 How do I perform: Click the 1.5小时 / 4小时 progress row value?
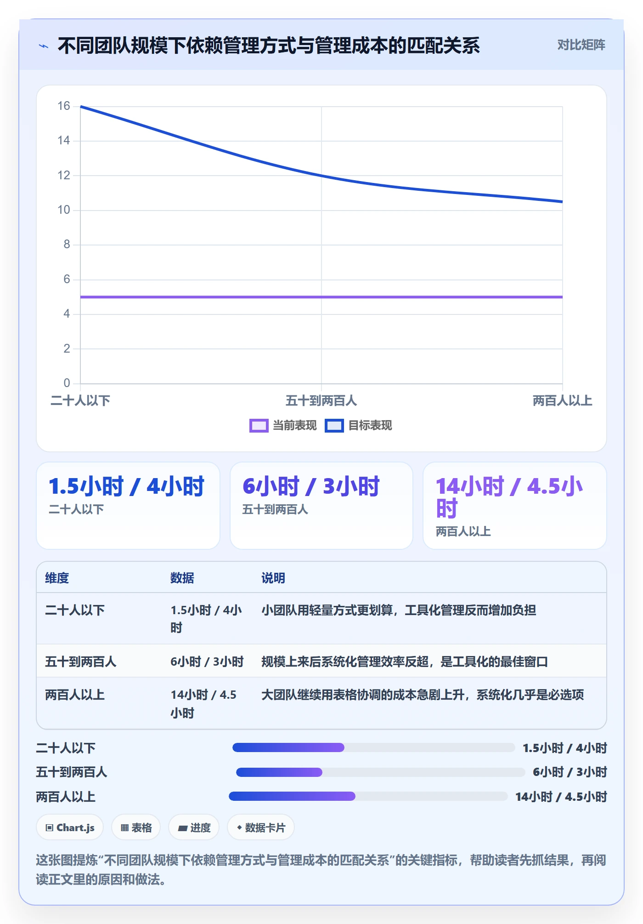pyautogui.click(x=565, y=748)
